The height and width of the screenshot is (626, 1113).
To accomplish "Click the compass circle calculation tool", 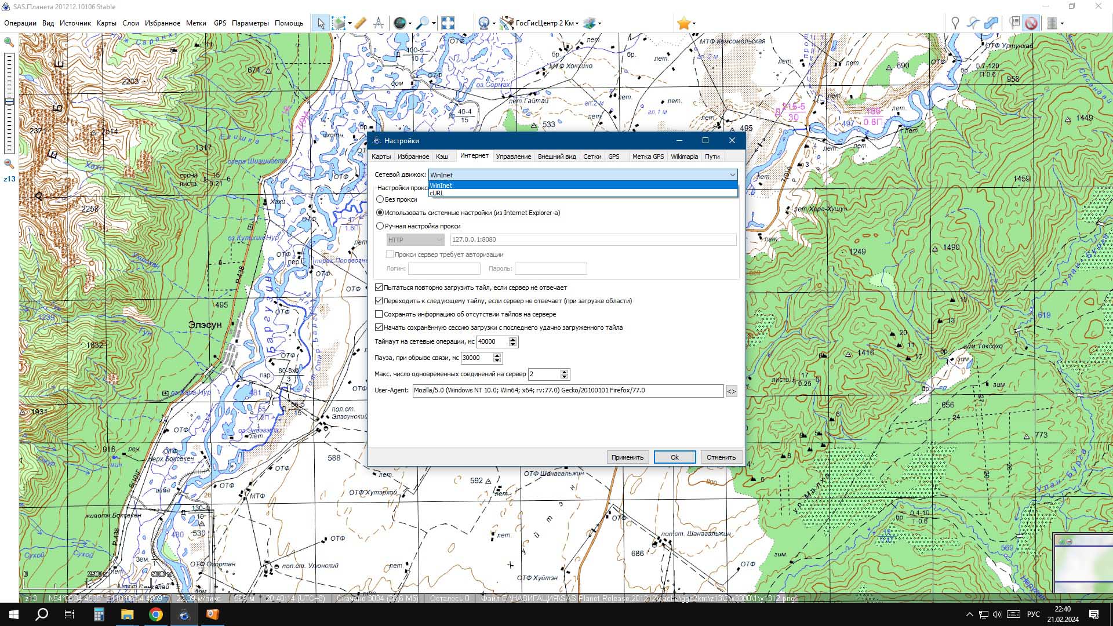I will (379, 23).
